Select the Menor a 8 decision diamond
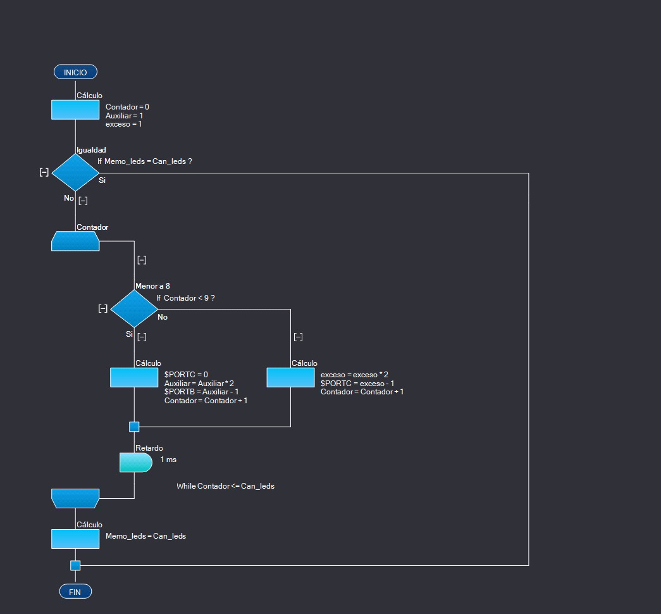 click(134, 309)
